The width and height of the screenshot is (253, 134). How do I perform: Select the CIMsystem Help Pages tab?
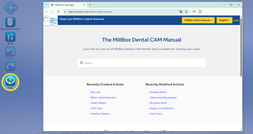(68, 5)
